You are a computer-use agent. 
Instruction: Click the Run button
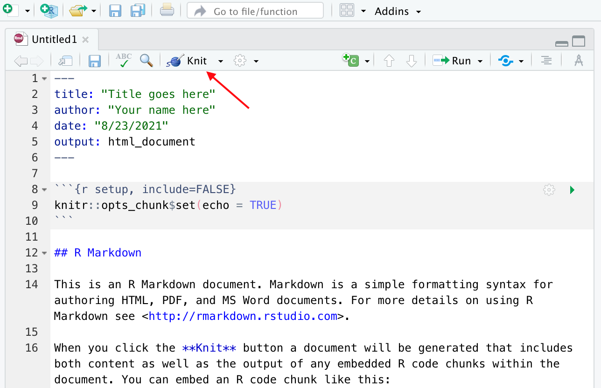[x=452, y=61]
